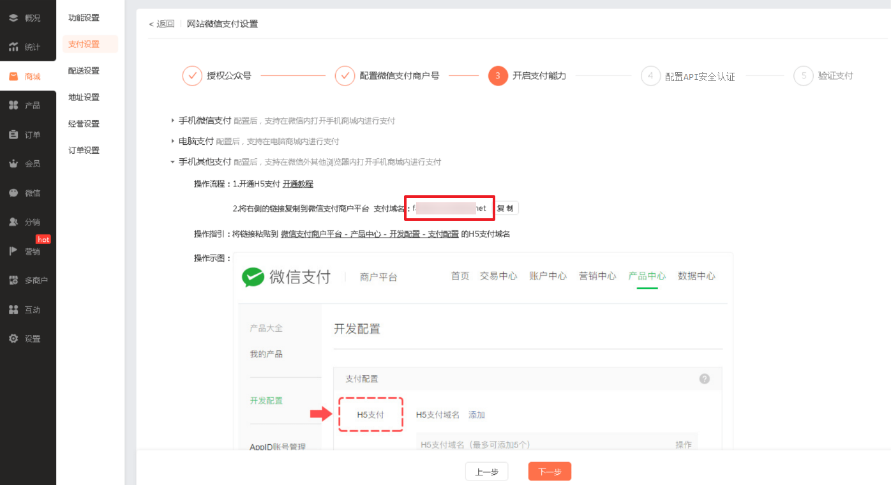Viewport: 891px width, 485px height.
Task: Open 订单设置 in the submenu
Action: 84,151
